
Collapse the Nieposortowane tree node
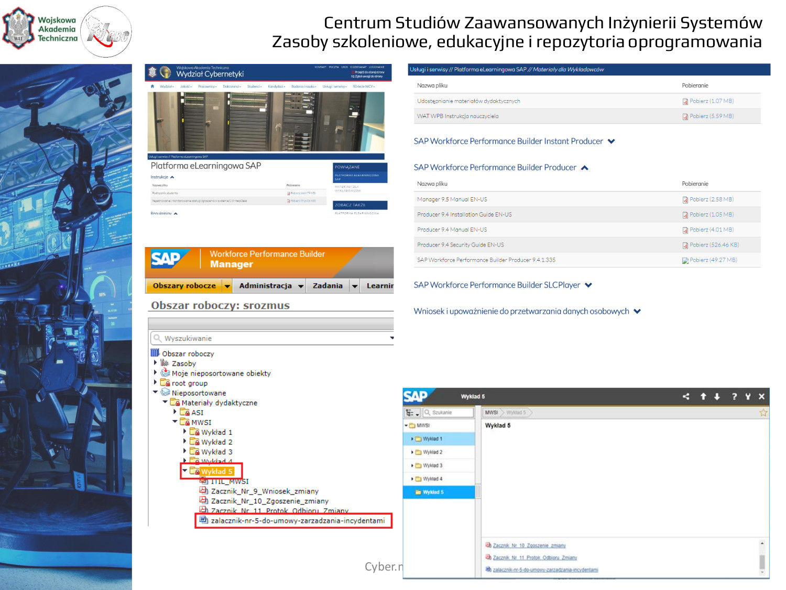click(x=156, y=392)
